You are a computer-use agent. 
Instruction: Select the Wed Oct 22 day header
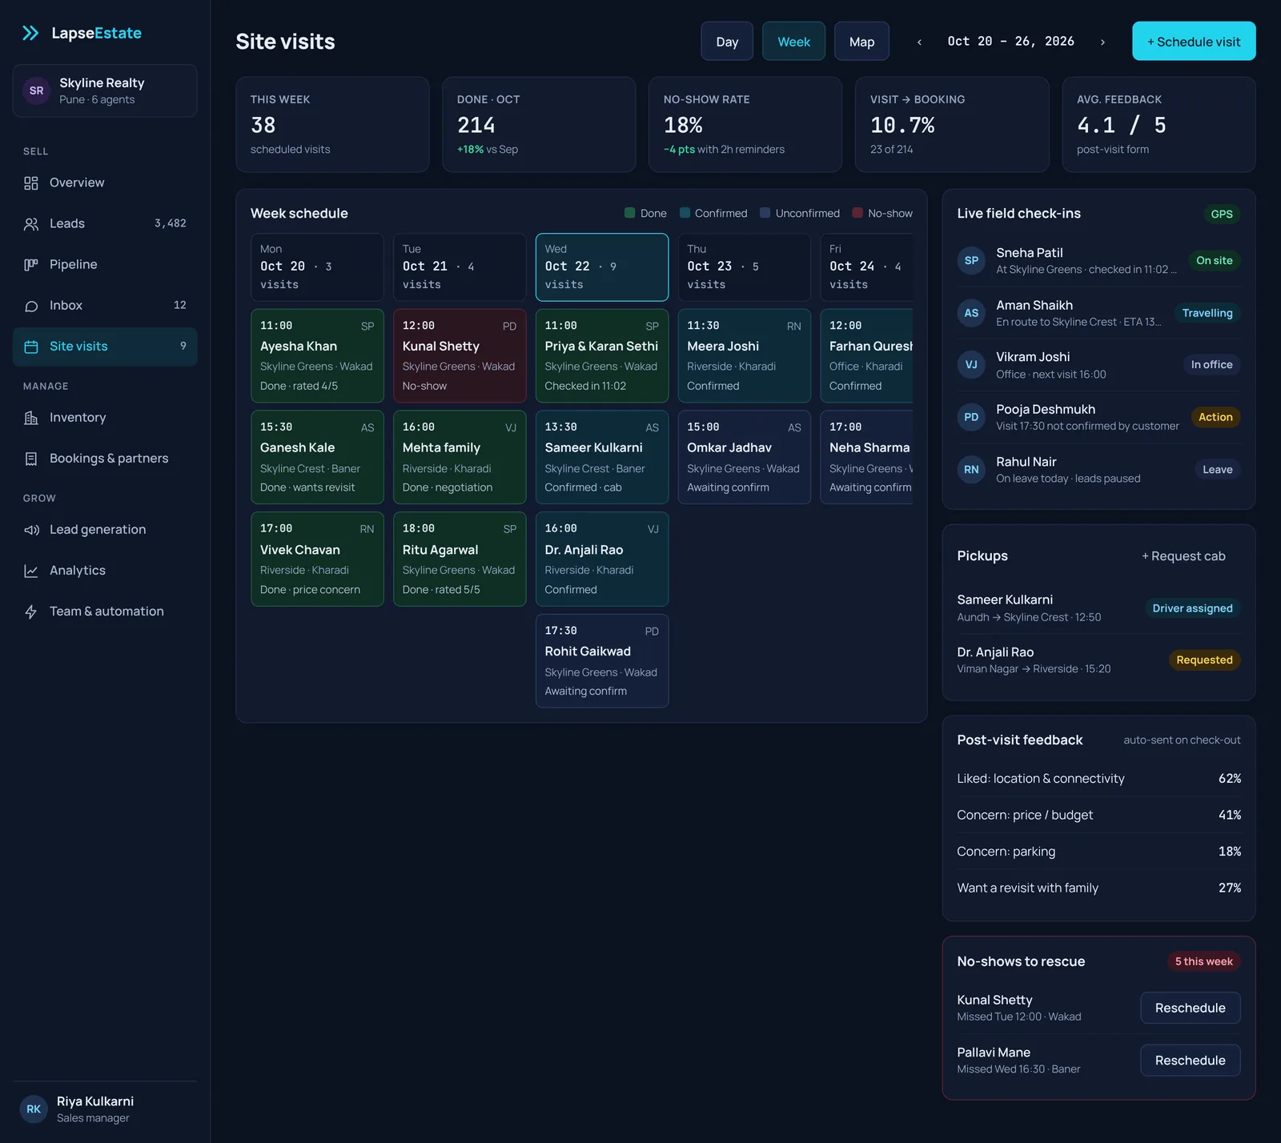coord(602,267)
